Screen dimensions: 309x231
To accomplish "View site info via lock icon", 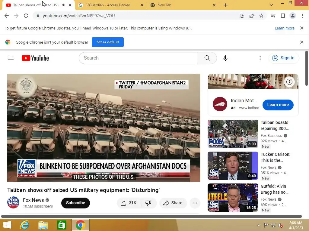I will coord(38,16).
